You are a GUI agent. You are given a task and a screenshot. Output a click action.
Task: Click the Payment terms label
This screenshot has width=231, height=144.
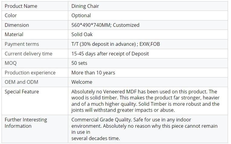[x=22, y=44]
